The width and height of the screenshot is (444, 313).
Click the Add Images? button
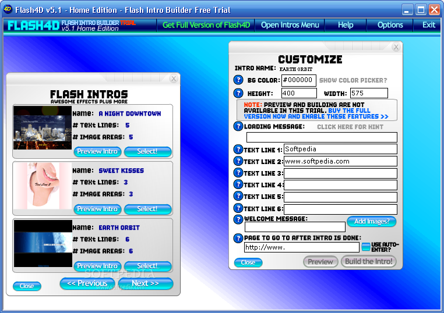tap(372, 222)
